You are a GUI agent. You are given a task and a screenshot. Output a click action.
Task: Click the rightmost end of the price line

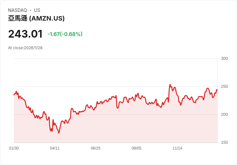[x=217, y=90]
